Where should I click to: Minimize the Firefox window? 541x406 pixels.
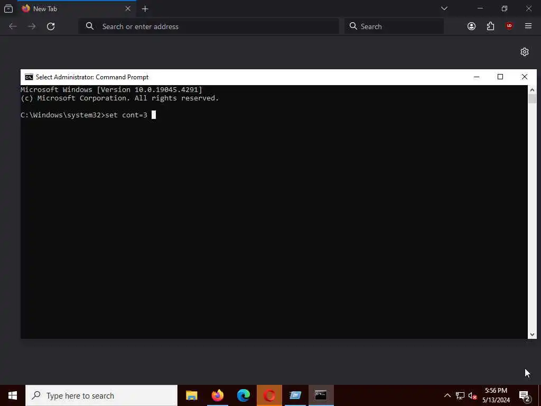click(480, 8)
